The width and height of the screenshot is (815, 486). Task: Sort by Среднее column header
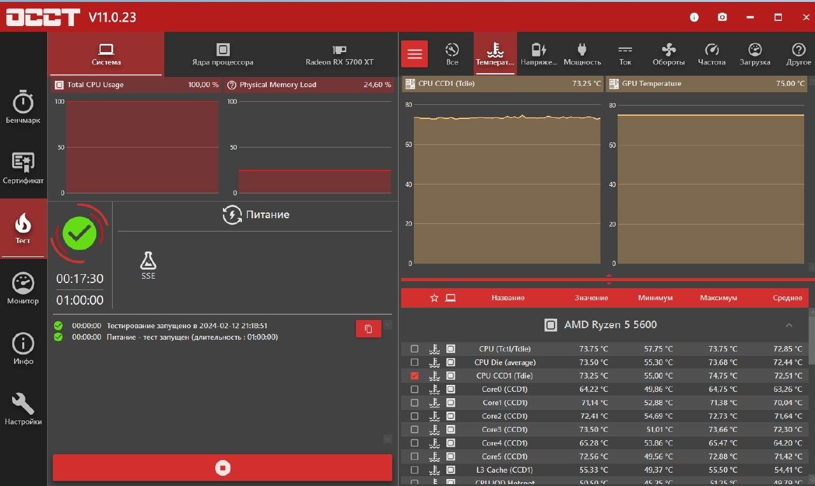787,298
